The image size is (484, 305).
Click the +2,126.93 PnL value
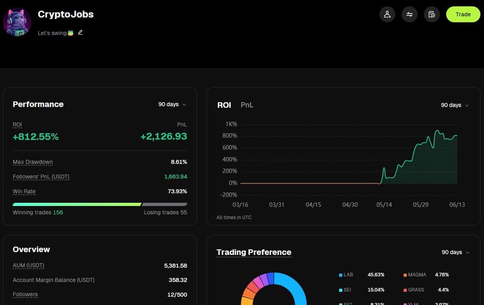164,137
